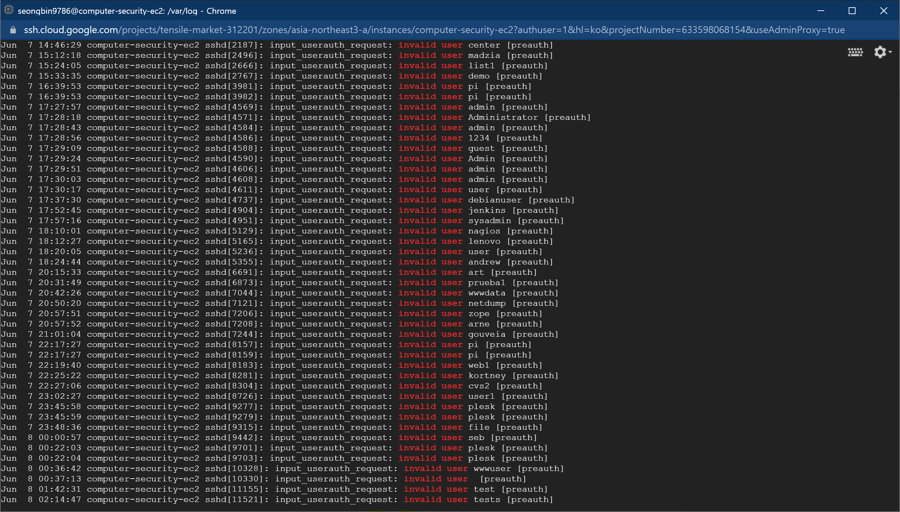Click username 'file' in log
The image size is (900, 512).
[479, 427]
